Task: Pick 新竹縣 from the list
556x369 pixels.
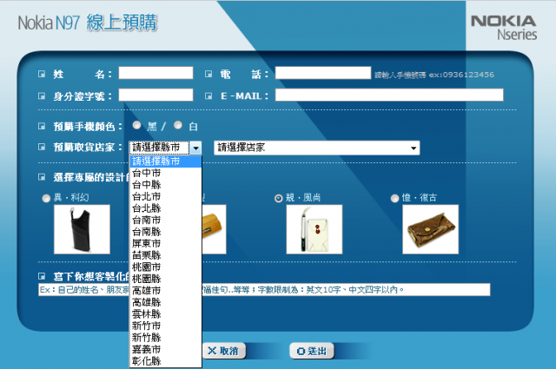Action: coord(166,337)
